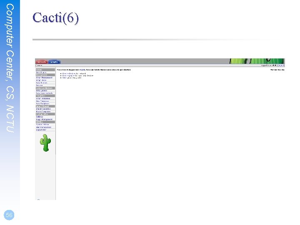Viewport: 300px width, 225px height.
Task: Open Data Sources sidebar entry
Action: [42, 83]
